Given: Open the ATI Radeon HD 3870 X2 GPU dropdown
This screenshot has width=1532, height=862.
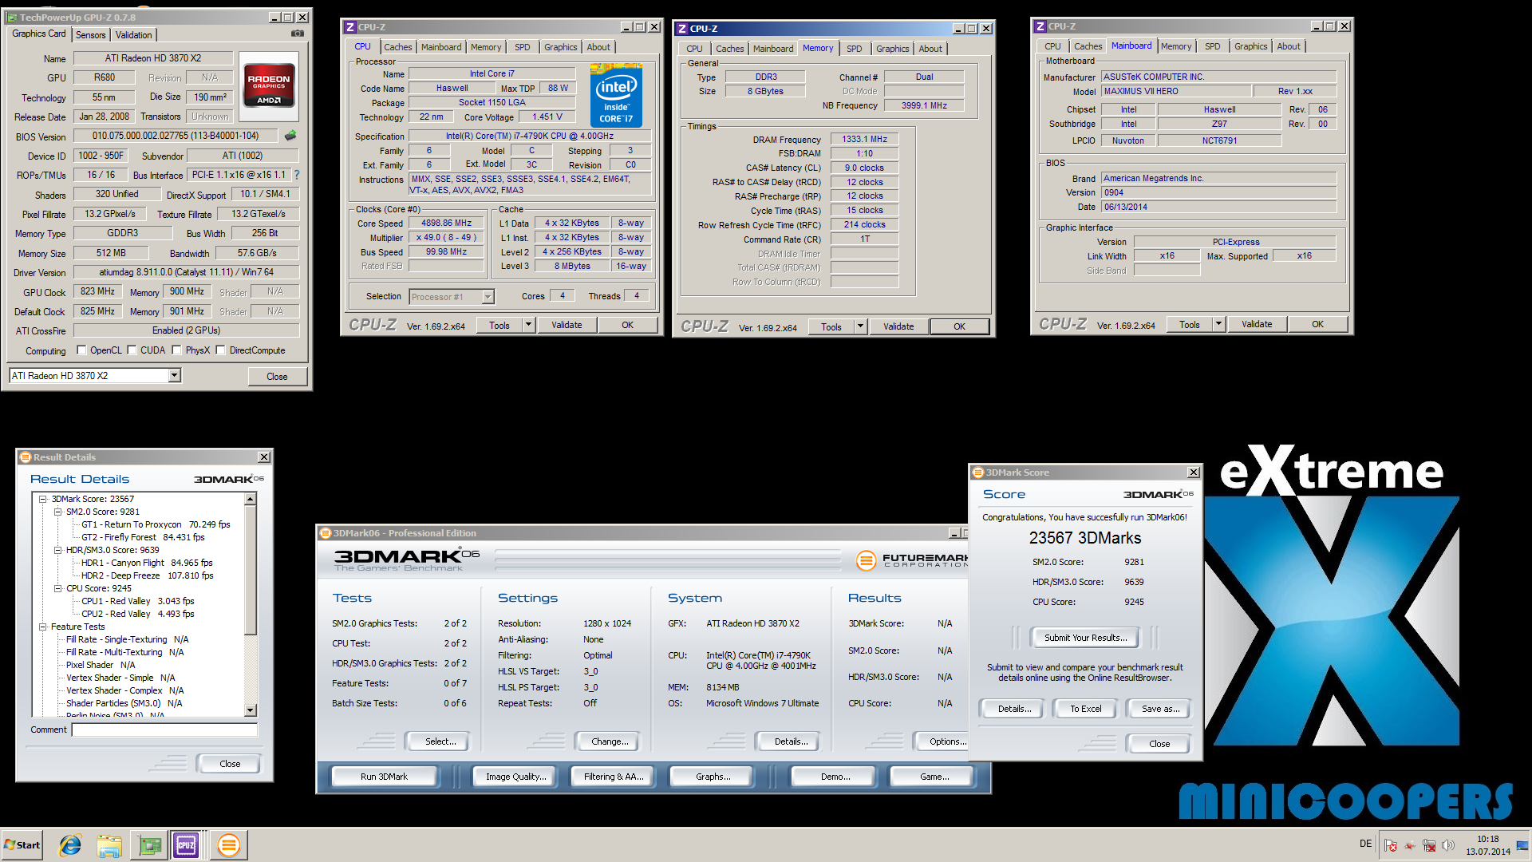Looking at the screenshot, I should click(x=174, y=375).
